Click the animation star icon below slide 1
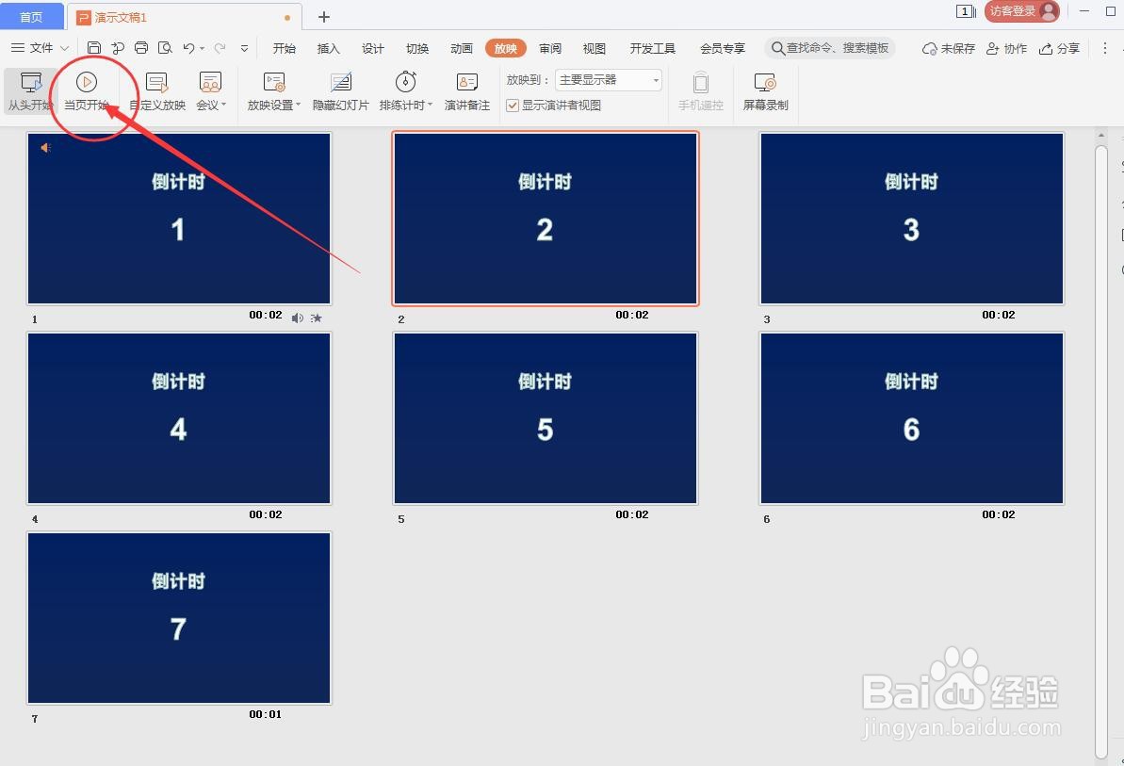This screenshot has width=1124, height=766. pos(317,318)
